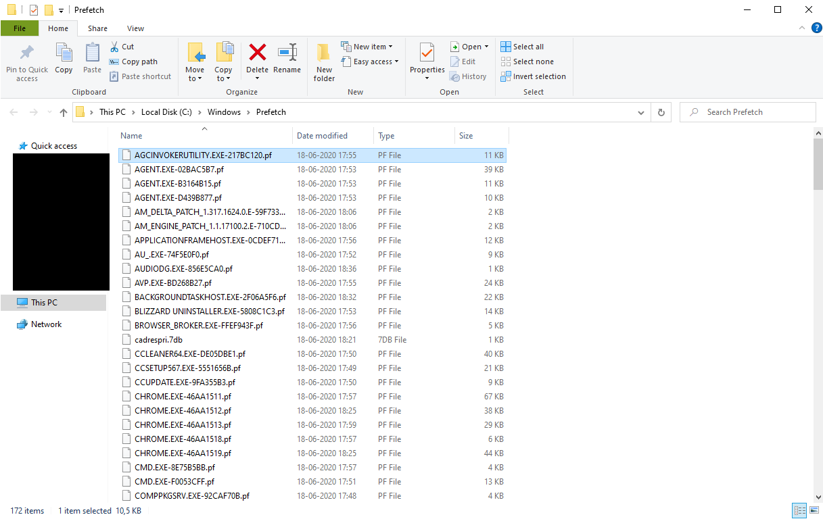
Task: Open Customize Quick Access Toolbar dropdown
Action: tap(61, 10)
